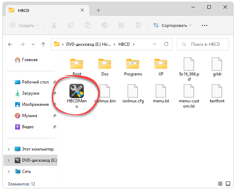235x190 pixels.
Task: Switch to large icons view
Action: pos(228,184)
